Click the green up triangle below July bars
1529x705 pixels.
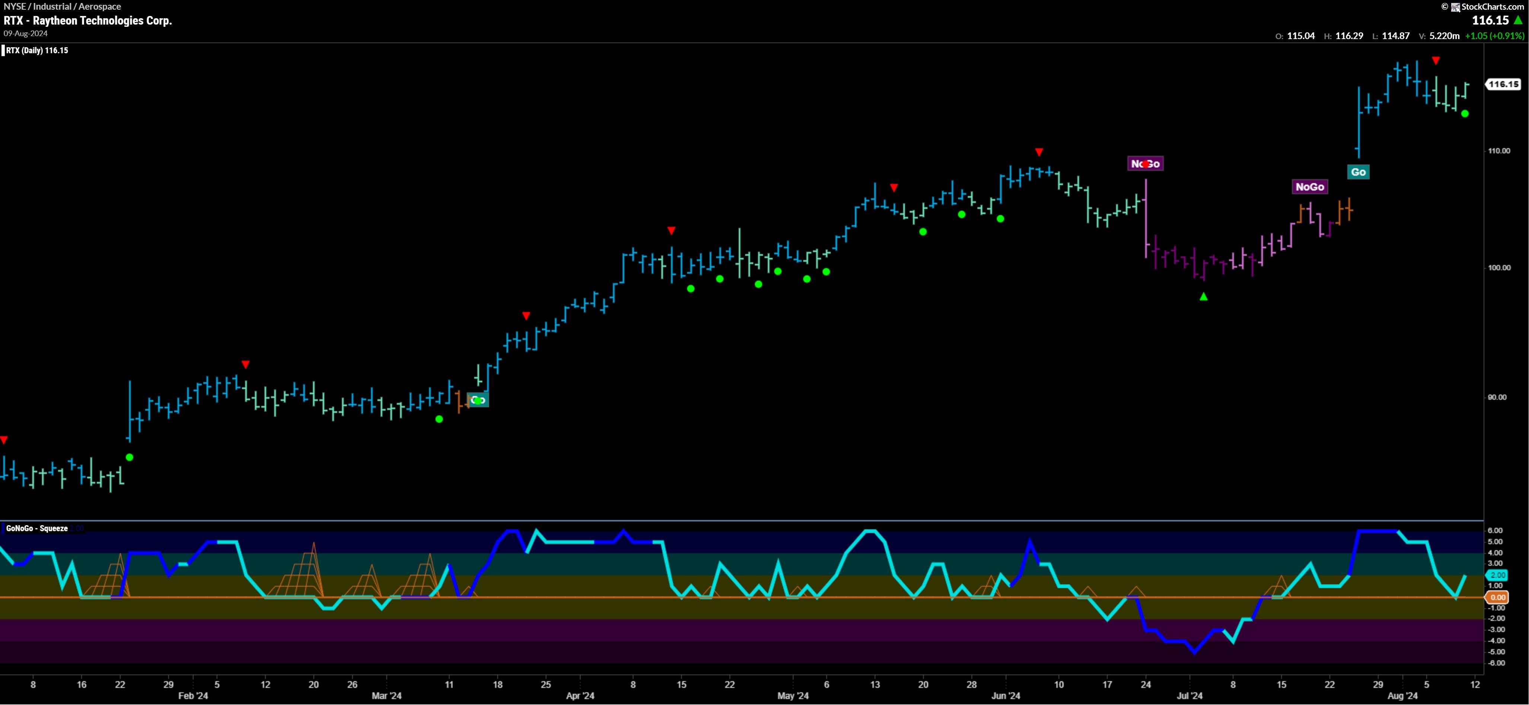(x=1203, y=296)
